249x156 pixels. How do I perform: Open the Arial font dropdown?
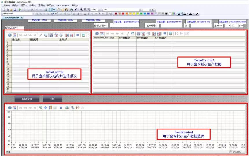click(140, 10)
